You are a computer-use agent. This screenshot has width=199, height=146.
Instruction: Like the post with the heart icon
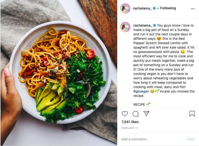coord(125,114)
